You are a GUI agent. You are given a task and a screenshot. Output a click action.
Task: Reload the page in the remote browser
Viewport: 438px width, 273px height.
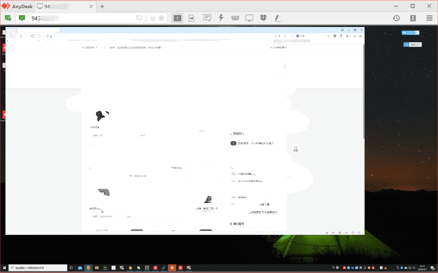tap(33, 36)
